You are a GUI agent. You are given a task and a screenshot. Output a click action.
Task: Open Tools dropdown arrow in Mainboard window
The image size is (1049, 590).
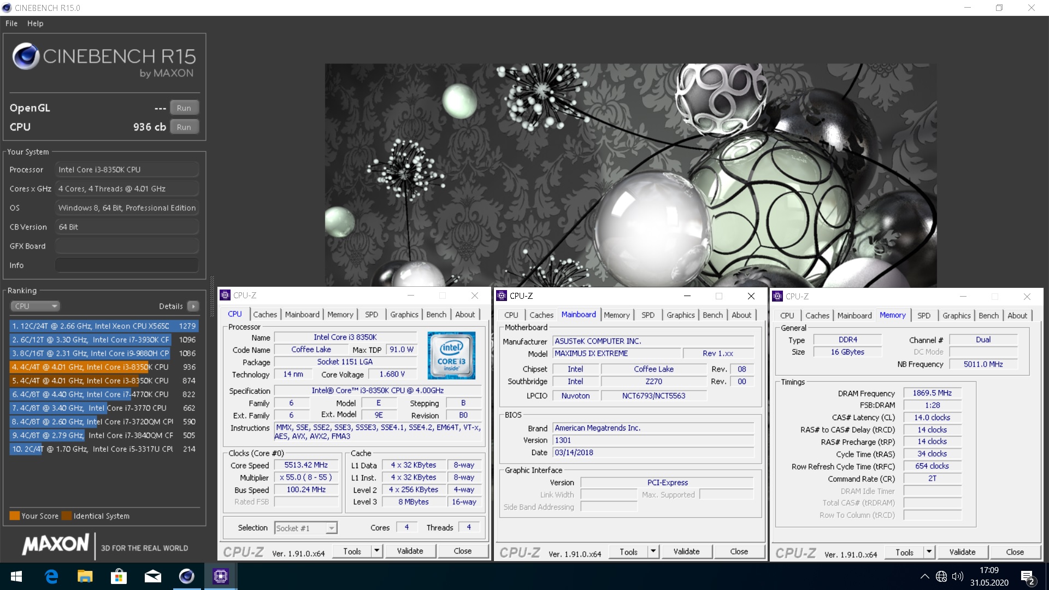653,552
